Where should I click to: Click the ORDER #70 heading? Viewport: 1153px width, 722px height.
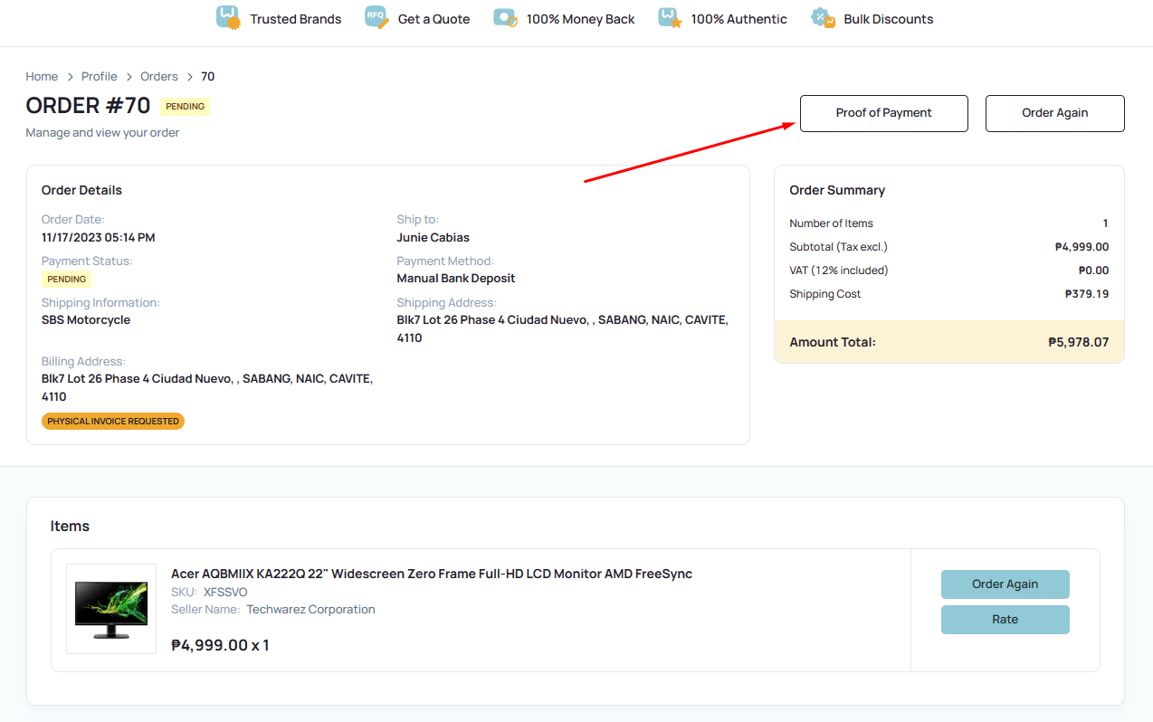88,106
